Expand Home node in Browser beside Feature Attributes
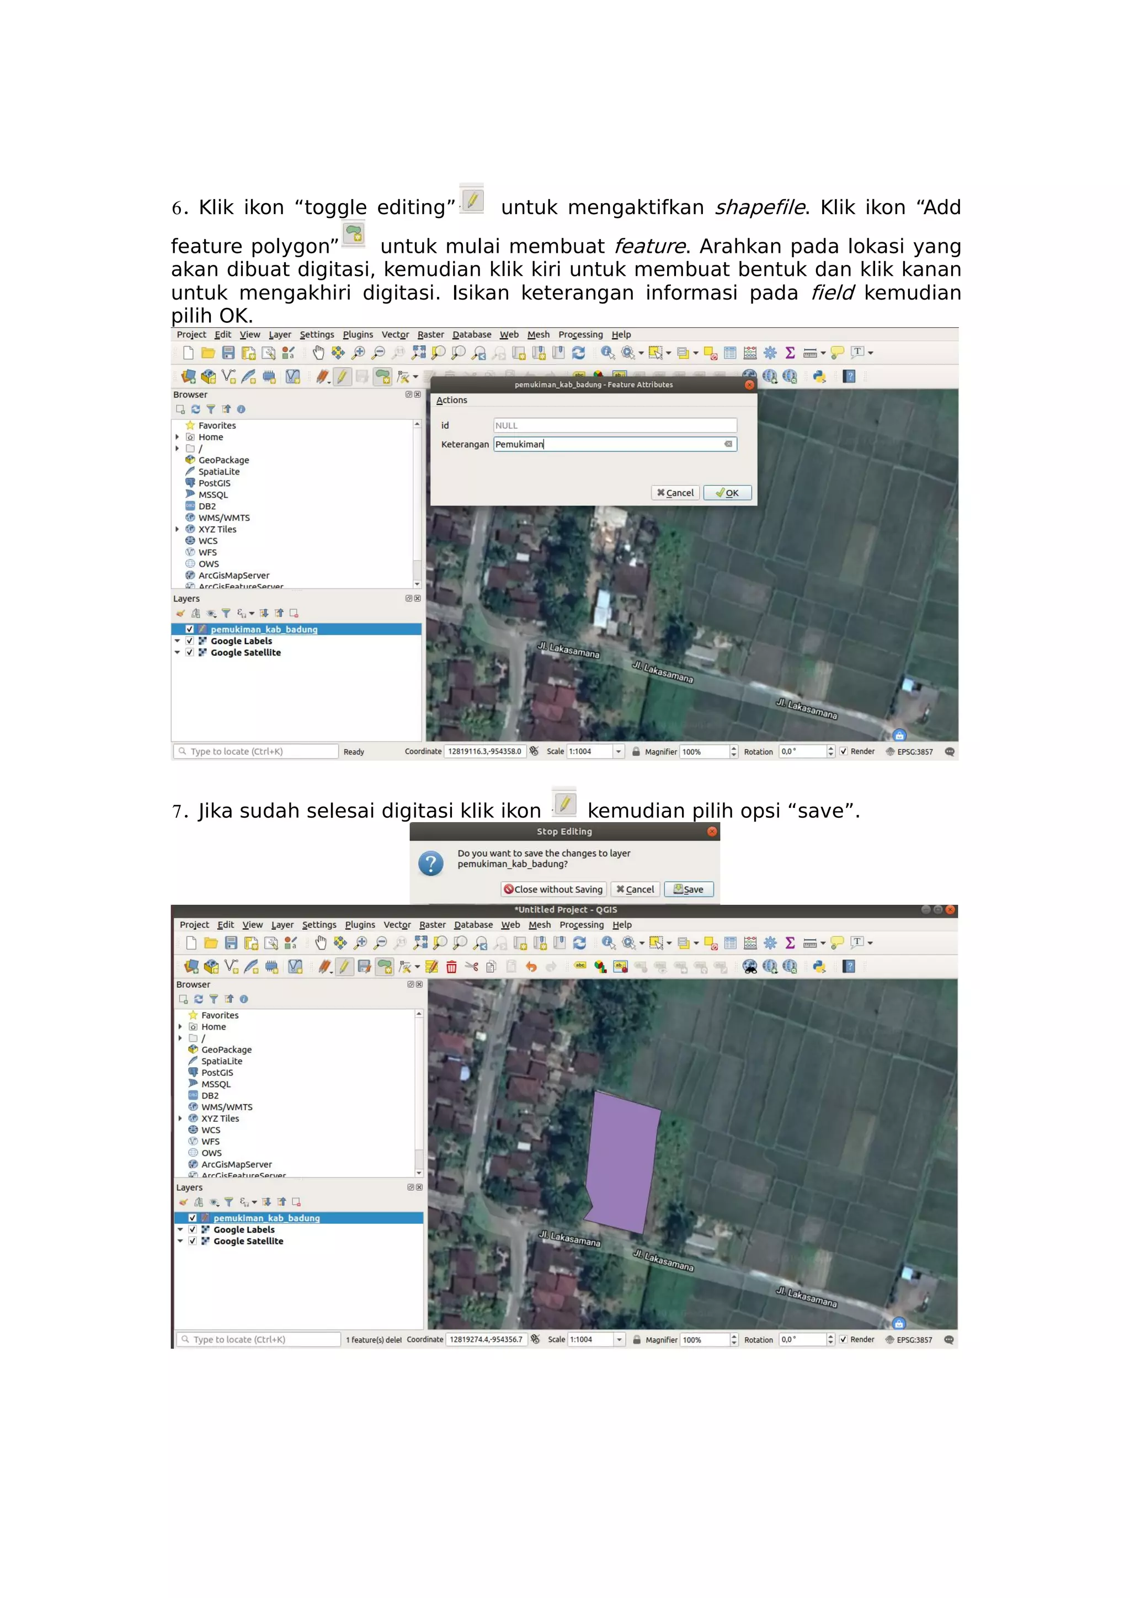This screenshot has height=1598, width=1130. pos(178,437)
